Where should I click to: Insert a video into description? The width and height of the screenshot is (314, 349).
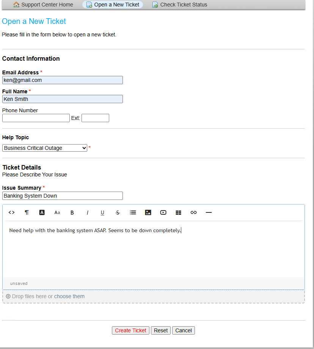163,212
